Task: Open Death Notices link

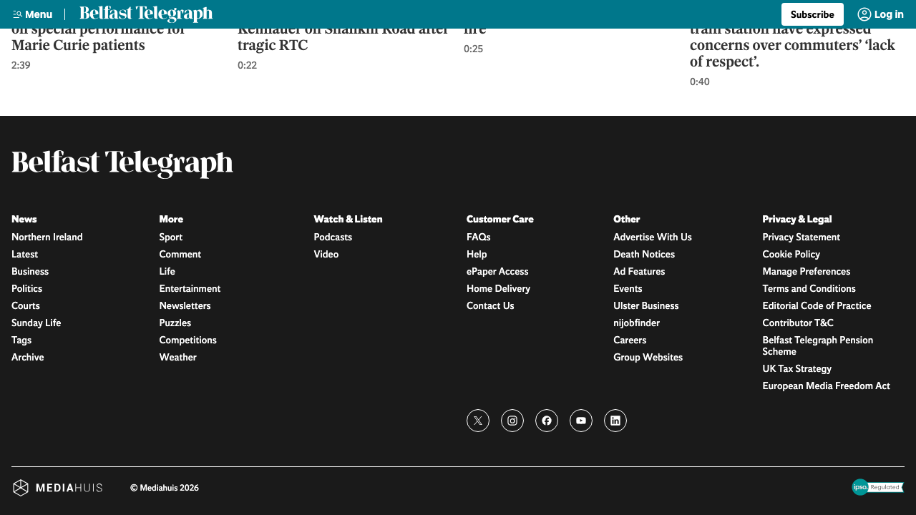Action: (x=644, y=255)
